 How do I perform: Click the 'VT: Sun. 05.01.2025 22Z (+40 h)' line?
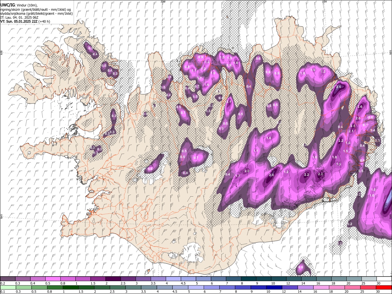coord(25,21)
